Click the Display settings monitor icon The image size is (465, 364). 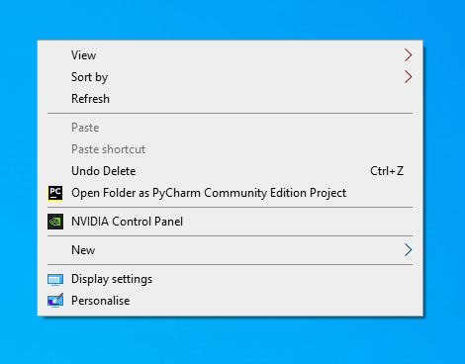[55, 280]
